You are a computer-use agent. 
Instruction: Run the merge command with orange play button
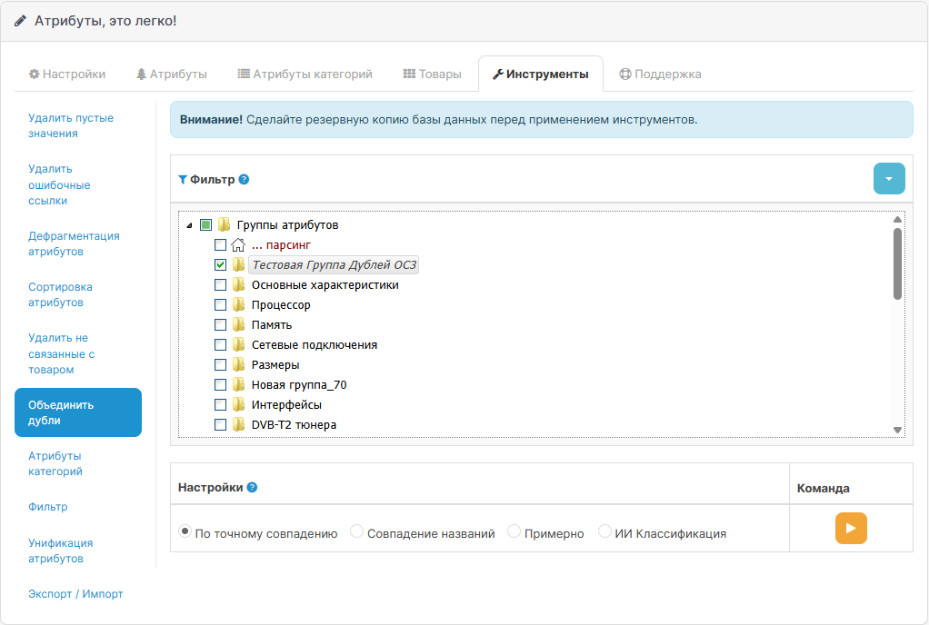pyautogui.click(x=851, y=528)
